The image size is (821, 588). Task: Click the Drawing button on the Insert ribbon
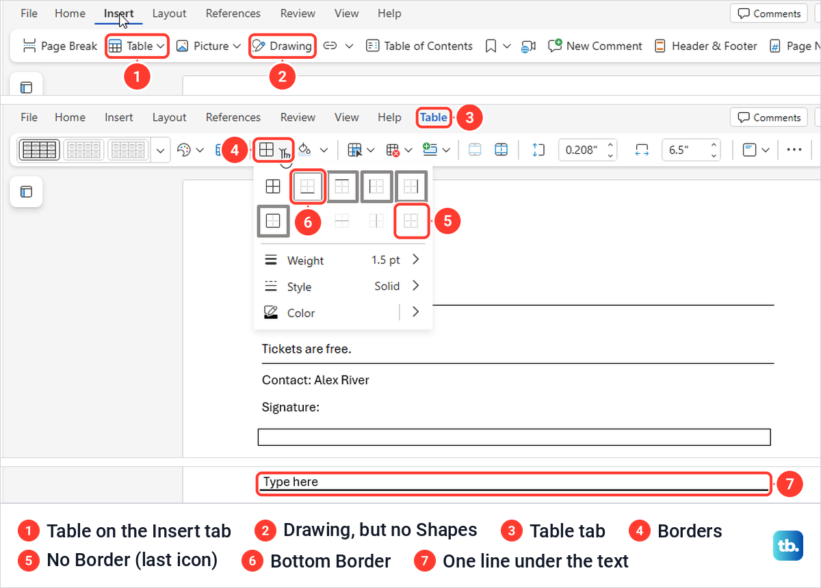(282, 46)
